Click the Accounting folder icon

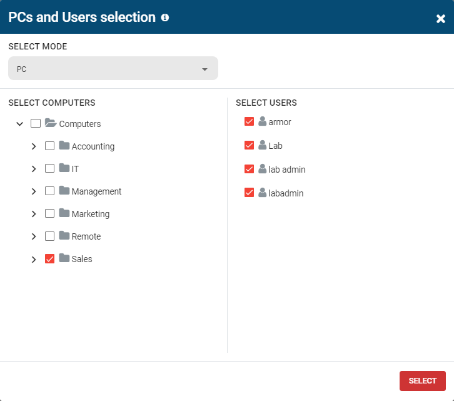point(64,146)
